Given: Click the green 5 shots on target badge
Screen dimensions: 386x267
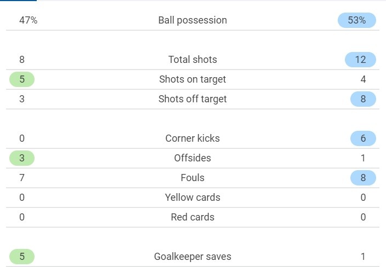Looking at the screenshot, I should click(x=22, y=79).
